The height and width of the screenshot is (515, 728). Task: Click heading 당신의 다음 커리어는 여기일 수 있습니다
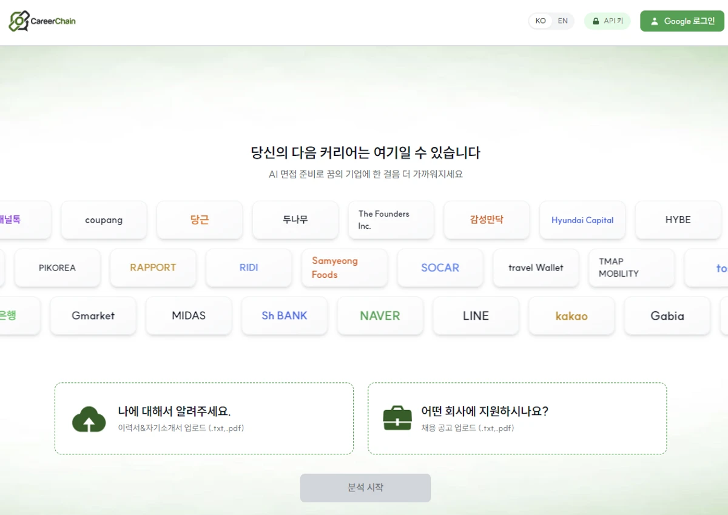click(365, 152)
